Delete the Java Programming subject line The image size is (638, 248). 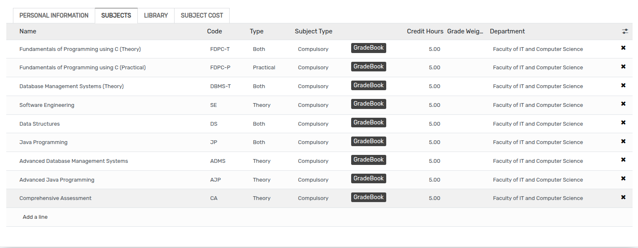[623, 142]
